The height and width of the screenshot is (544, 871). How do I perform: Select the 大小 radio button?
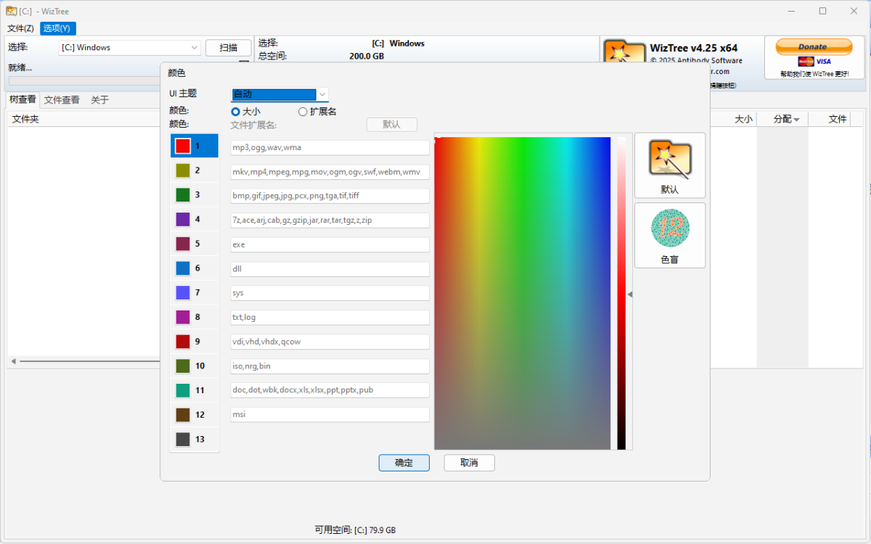pos(235,112)
